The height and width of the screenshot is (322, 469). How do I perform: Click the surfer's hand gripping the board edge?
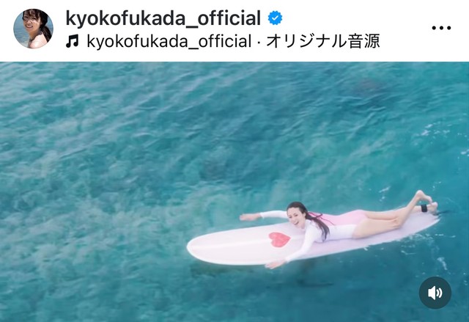[x=274, y=265]
